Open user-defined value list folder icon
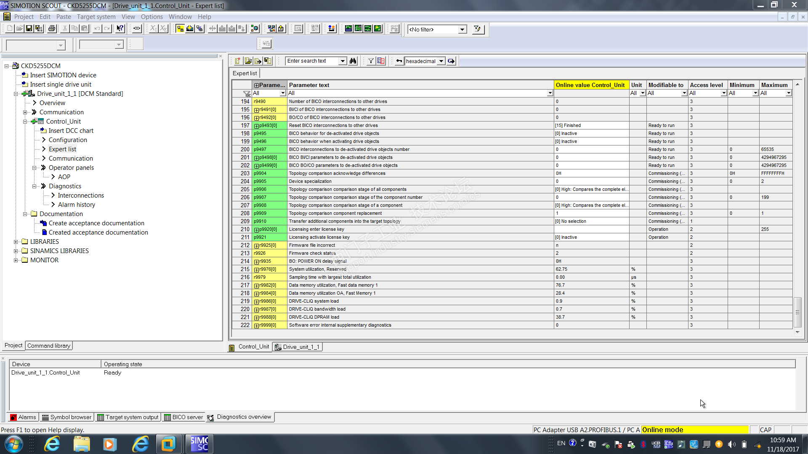The width and height of the screenshot is (808, 454). [x=248, y=61]
